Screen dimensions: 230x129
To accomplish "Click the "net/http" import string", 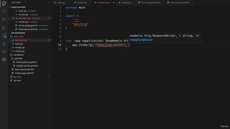I will coord(80,24).
